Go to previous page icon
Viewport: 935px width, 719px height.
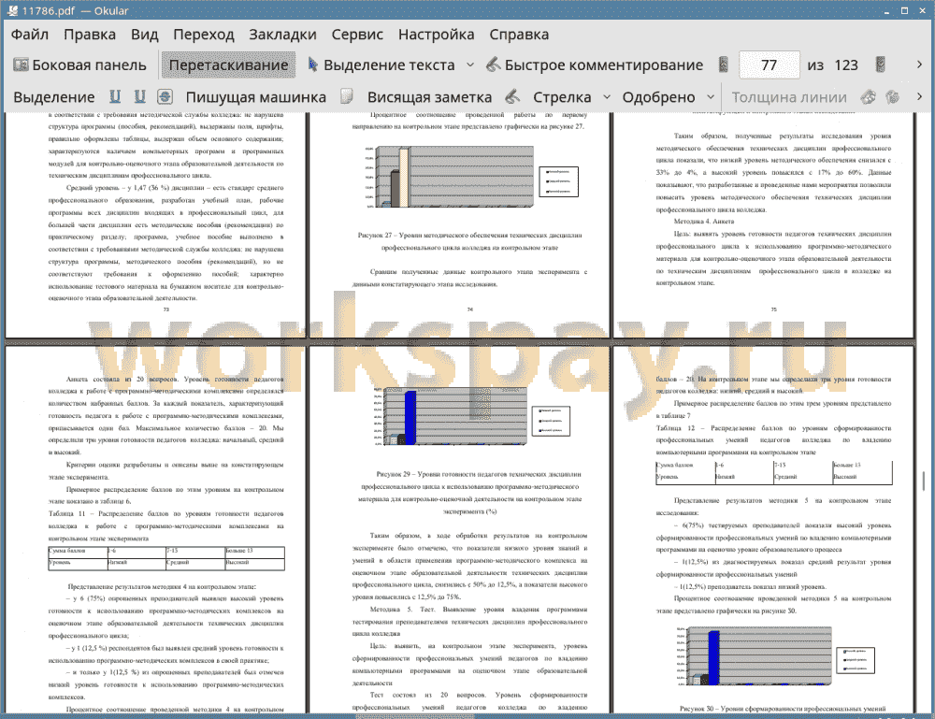tap(723, 65)
